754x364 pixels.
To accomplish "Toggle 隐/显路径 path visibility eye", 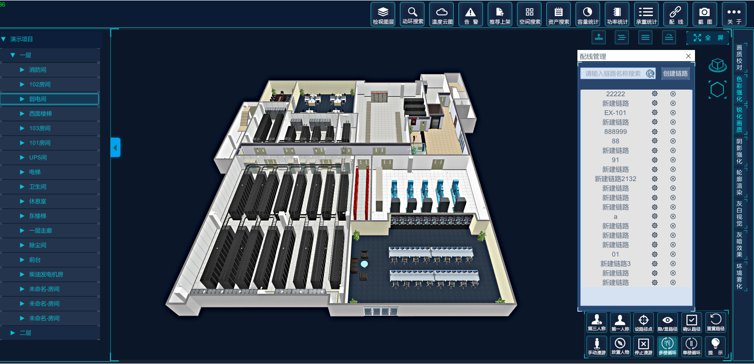I will point(667,323).
